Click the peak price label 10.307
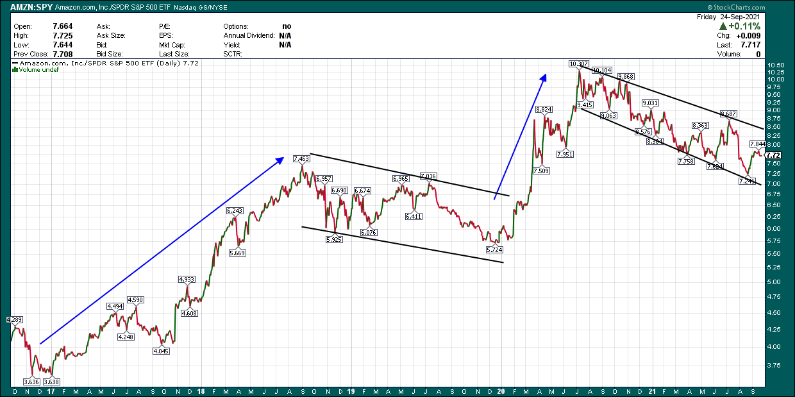Viewport: 795px width, 397px height. coord(578,64)
